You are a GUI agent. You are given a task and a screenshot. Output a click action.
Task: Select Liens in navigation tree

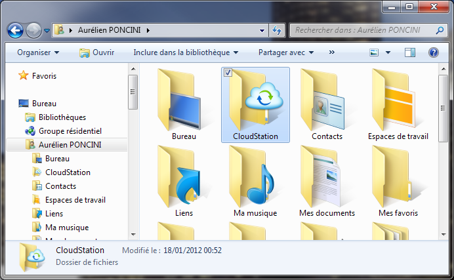pyautogui.click(x=54, y=214)
